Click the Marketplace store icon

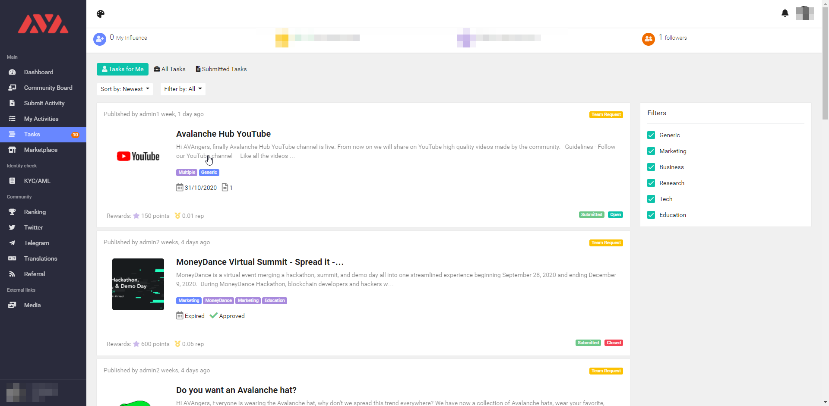12,150
